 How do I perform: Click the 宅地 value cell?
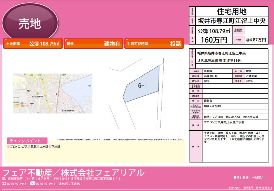(x=256, y=71)
